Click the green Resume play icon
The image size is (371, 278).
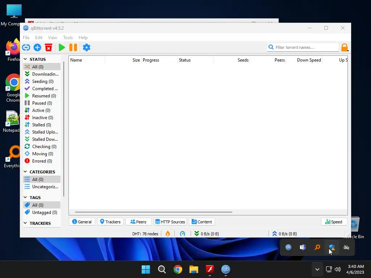(62, 47)
